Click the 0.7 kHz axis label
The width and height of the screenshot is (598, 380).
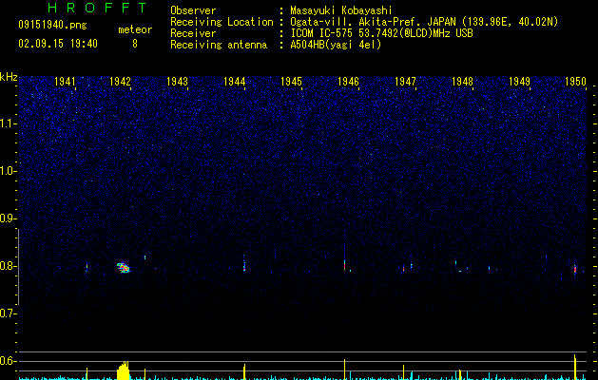click(x=8, y=313)
